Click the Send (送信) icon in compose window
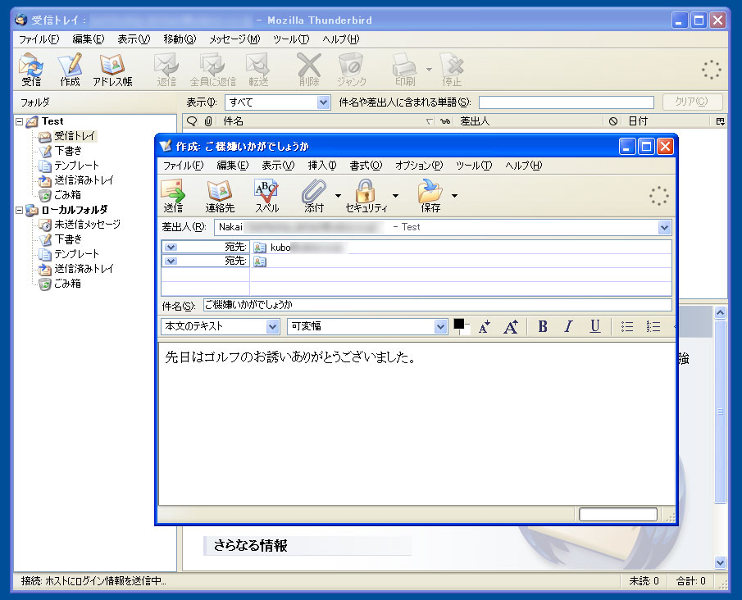This screenshot has width=742, height=600. click(173, 195)
